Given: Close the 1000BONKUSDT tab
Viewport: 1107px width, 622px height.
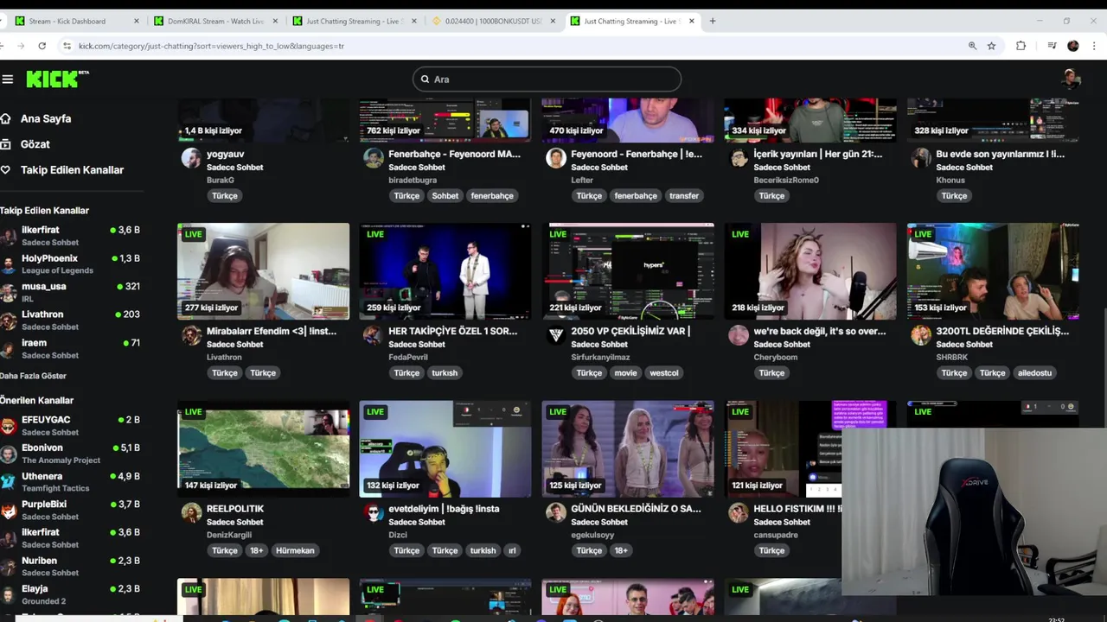Looking at the screenshot, I should [552, 21].
